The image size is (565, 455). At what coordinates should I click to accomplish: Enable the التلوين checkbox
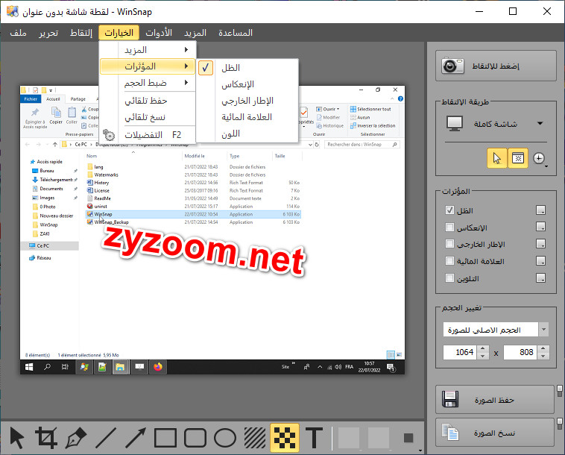pyautogui.click(x=449, y=278)
